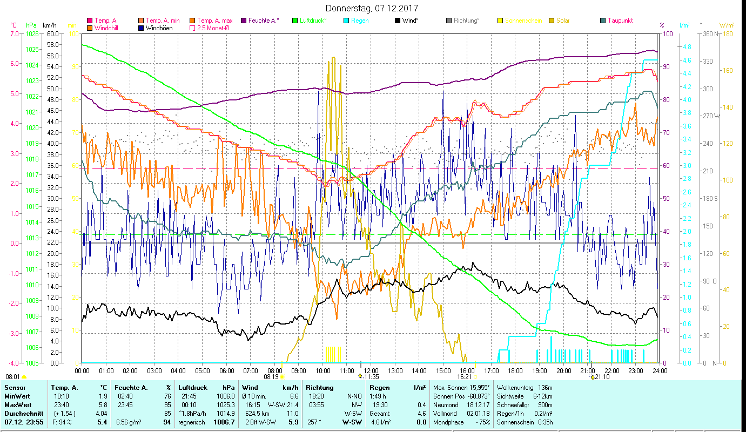This screenshot has height=432, width=746.
Task: Click the 624.5 km wind run value
Action: (x=257, y=414)
